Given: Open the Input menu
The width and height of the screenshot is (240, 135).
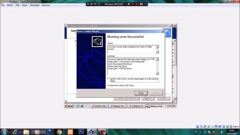Looking at the screenshot, I should tap(24, 5).
